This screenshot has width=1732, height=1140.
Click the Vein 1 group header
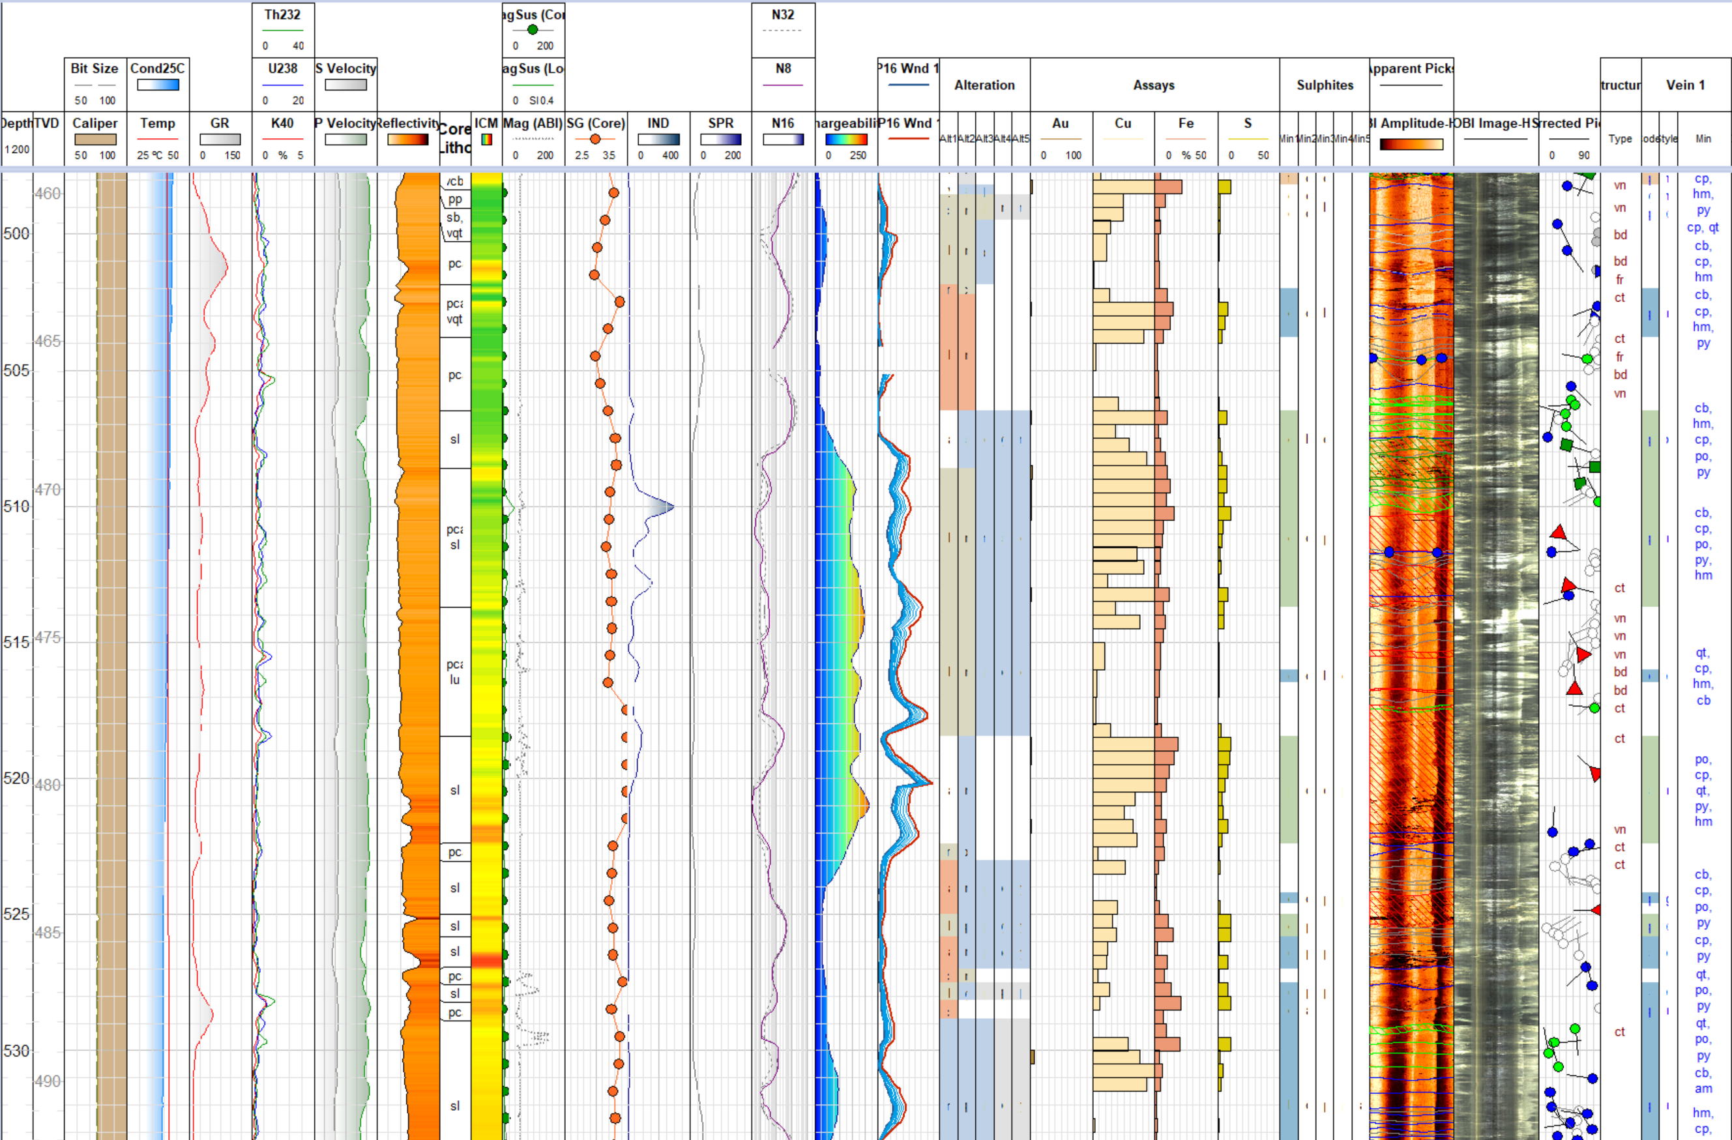(1686, 85)
